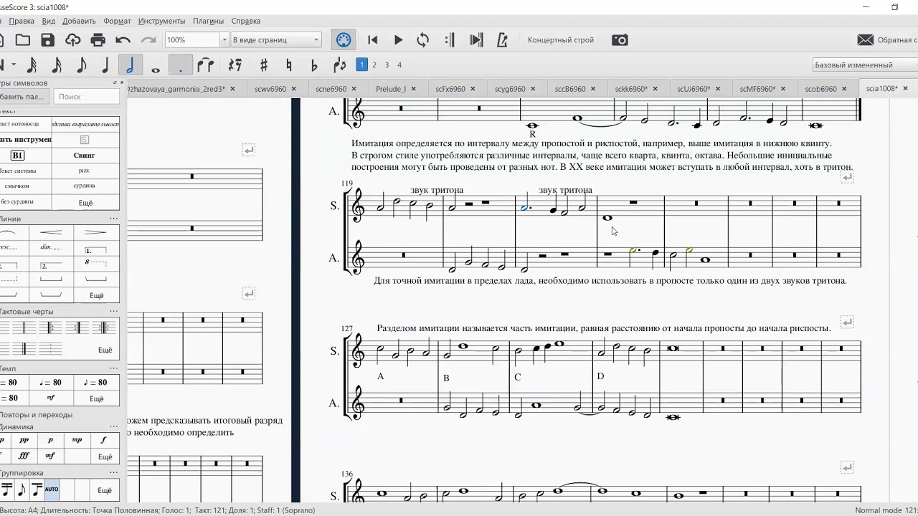Image resolution: width=918 pixels, height=516 pixels.
Task: Apply natural accidental
Action: [x=289, y=65]
